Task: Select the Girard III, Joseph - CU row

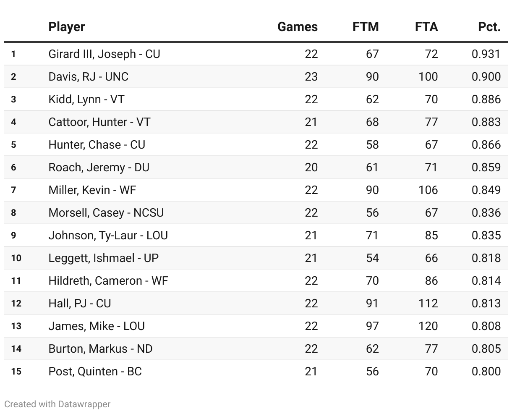Action: tap(256, 54)
